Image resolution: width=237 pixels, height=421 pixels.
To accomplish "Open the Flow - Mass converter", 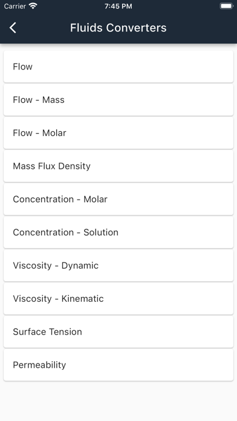I will pos(118,100).
